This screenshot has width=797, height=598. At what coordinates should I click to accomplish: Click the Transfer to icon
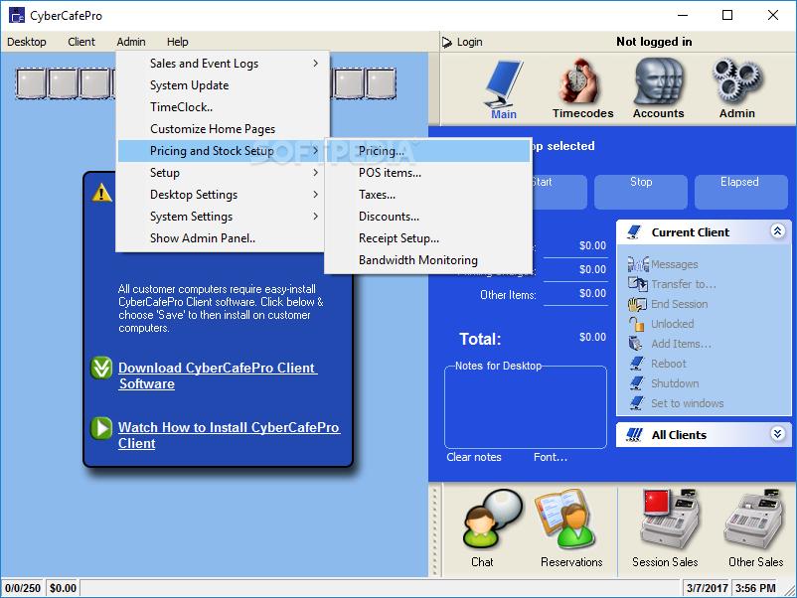click(x=637, y=283)
